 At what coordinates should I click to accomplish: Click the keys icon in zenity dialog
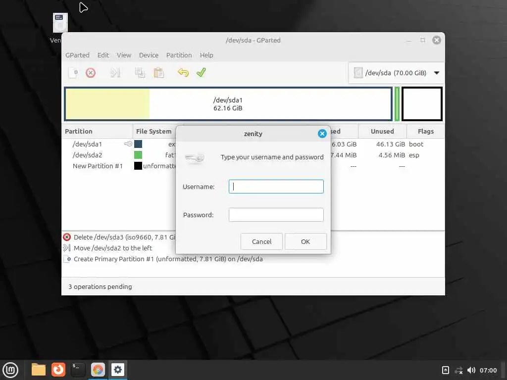point(195,158)
